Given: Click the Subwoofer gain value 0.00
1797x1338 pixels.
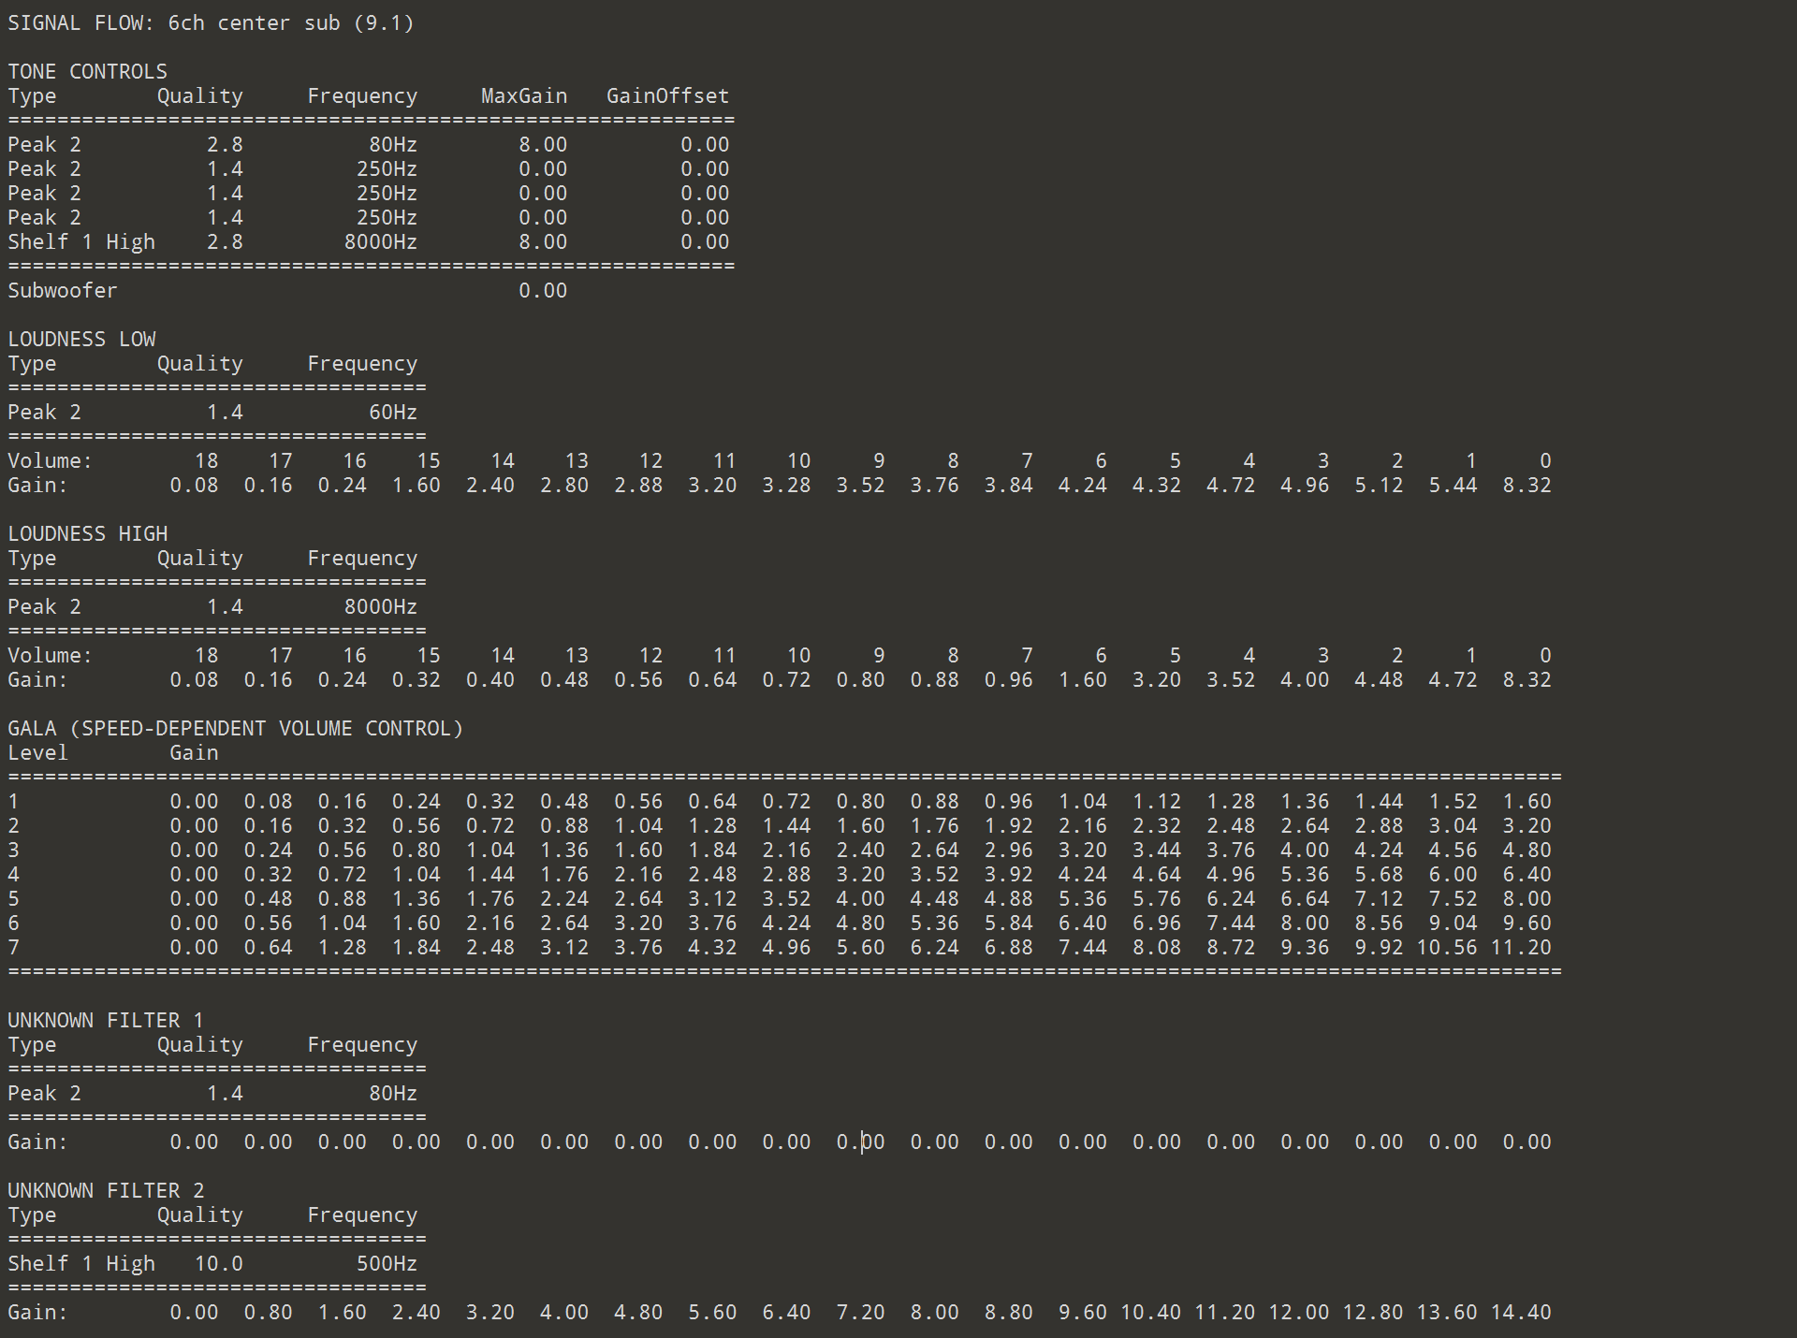Looking at the screenshot, I should pyautogui.click(x=543, y=290).
